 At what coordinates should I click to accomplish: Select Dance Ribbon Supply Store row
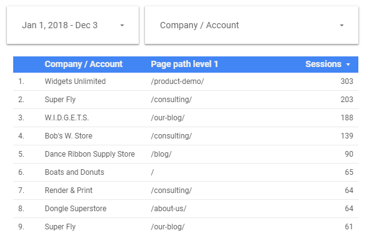click(x=186, y=154)
